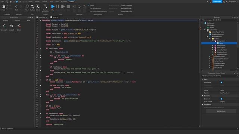Expand the KickFunction tree node
Viewport: 239px width, 134px height.
[x=212, y=45]
